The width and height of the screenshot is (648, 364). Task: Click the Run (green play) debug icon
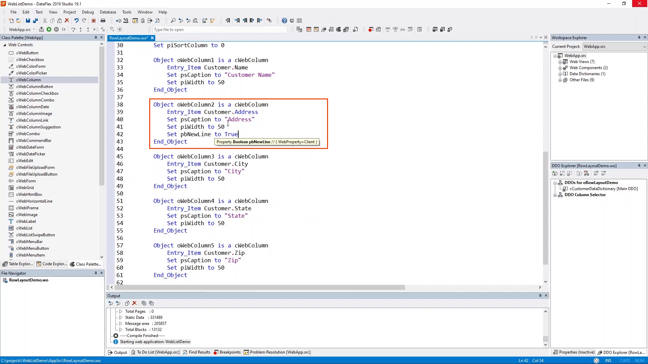49,29
